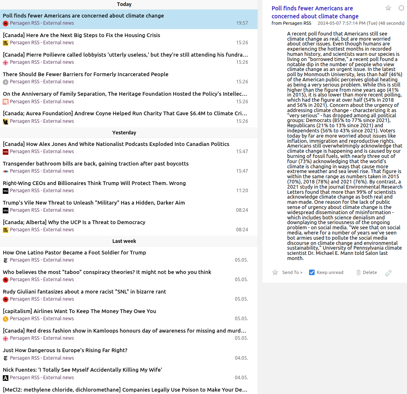Click the NYT favicon on the Latino Pastor row
The image size is (407, 394).
point(6,260)
